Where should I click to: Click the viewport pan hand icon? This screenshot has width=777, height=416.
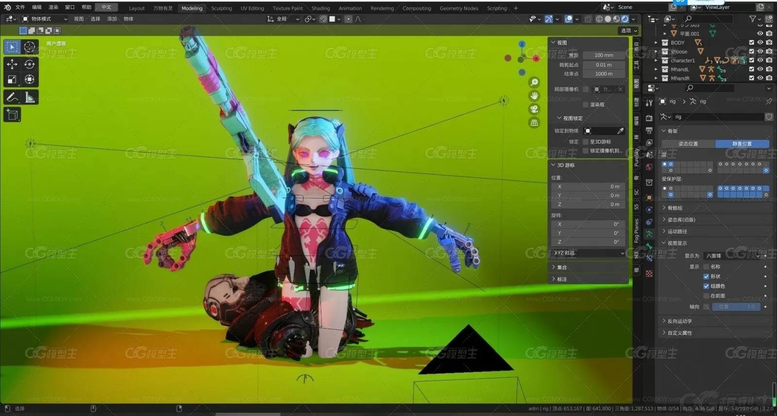[534, 96]
